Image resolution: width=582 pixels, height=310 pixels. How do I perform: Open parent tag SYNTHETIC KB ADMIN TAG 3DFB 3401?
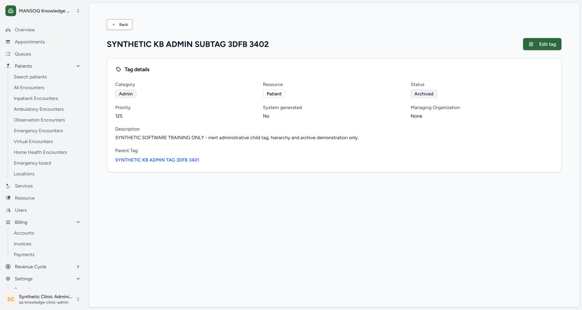(x=157, y=160)
